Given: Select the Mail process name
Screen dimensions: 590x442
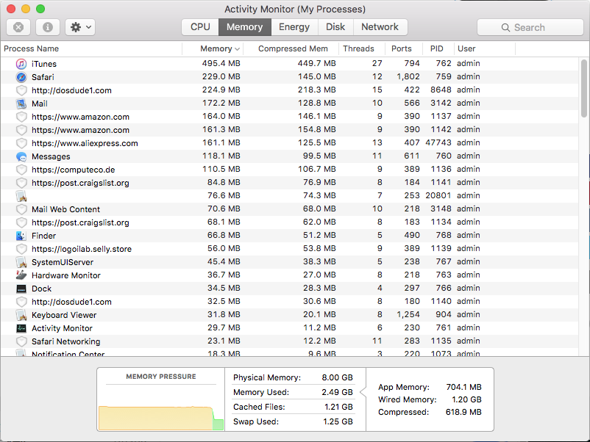Looking at the screenshot, I should coord(40,104).
